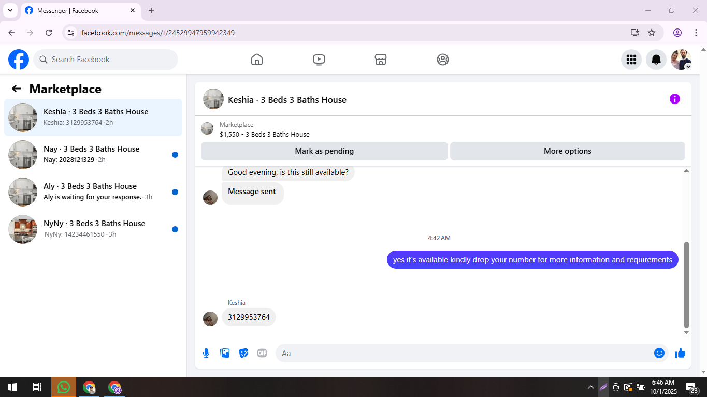The width and height of the screenshot is (707, 397).
Task: Mark the listing as pending
Action: coord(324,151)
